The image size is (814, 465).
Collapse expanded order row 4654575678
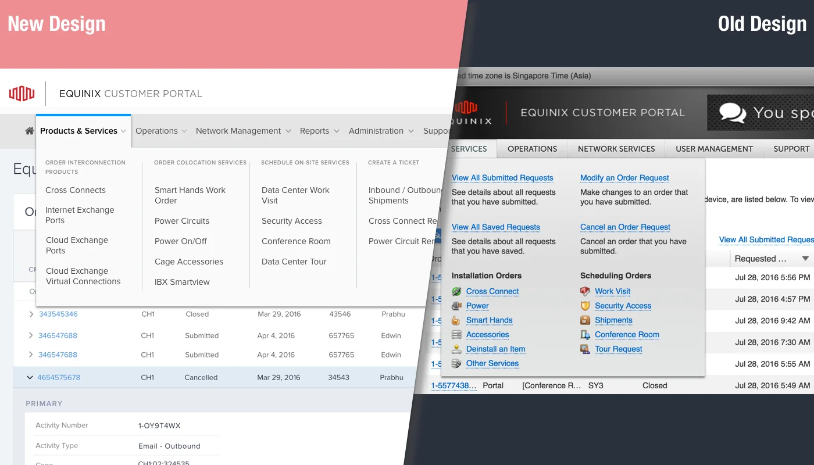[x=30, y=377]
